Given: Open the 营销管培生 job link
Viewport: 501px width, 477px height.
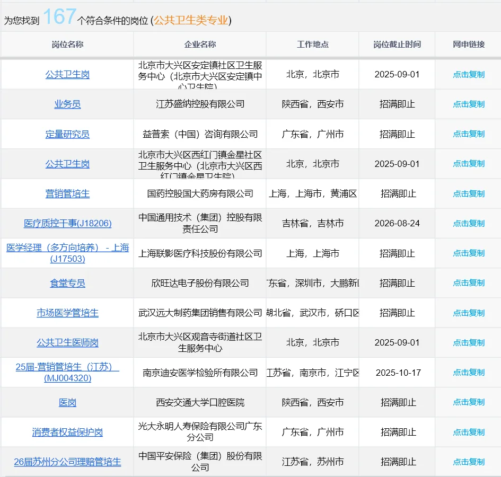Looking at the screenshot, I should tap(67, 193).
